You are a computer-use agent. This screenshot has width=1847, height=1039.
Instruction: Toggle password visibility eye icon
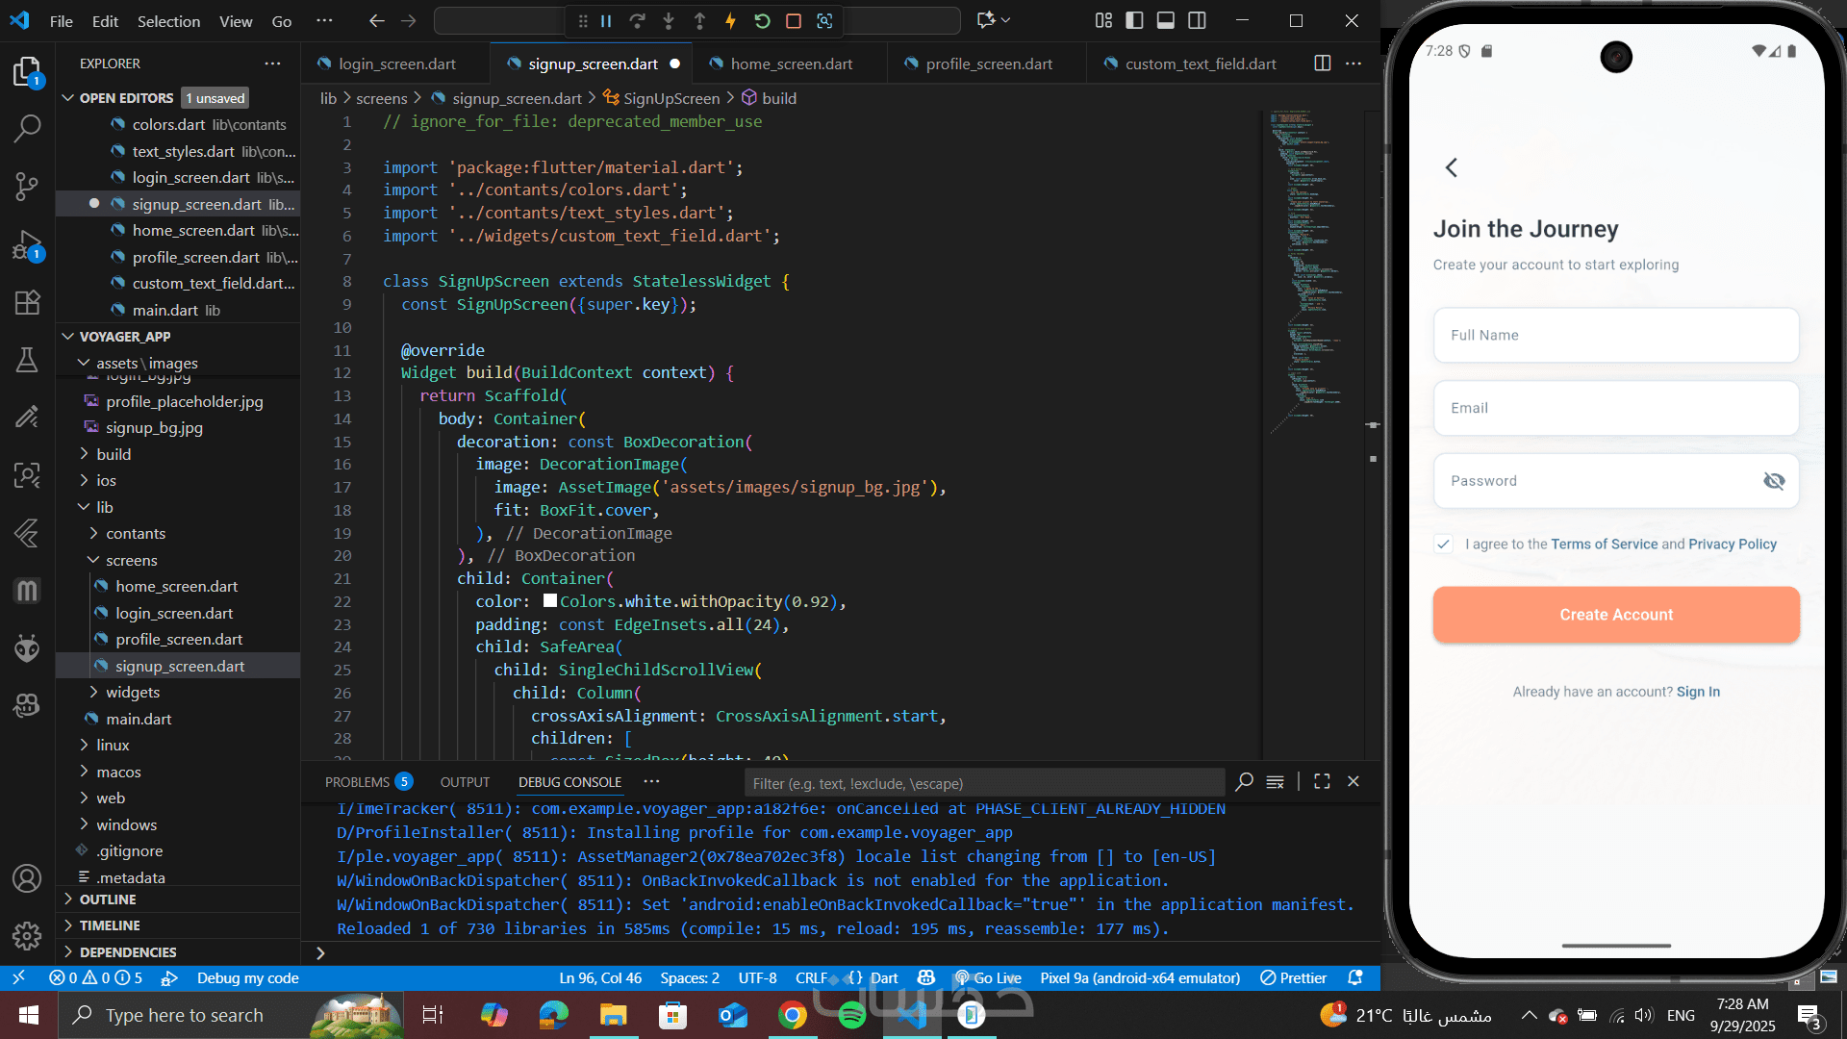[1773, 481]
